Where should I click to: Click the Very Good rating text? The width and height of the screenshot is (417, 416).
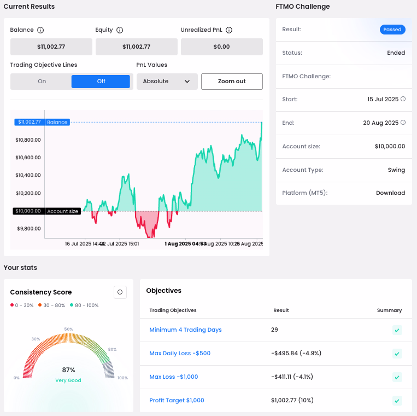coord(68,380)
